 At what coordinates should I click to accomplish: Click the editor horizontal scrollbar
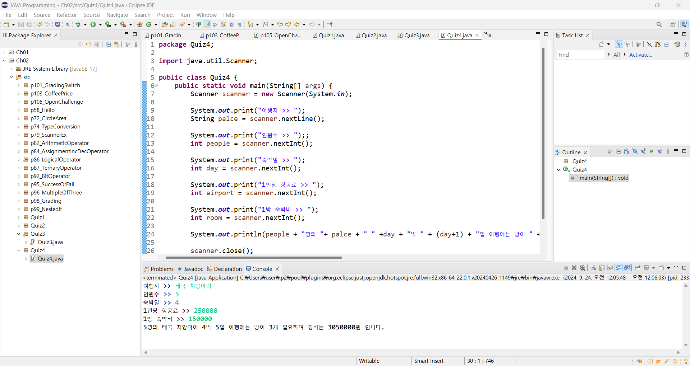(253, 258)
